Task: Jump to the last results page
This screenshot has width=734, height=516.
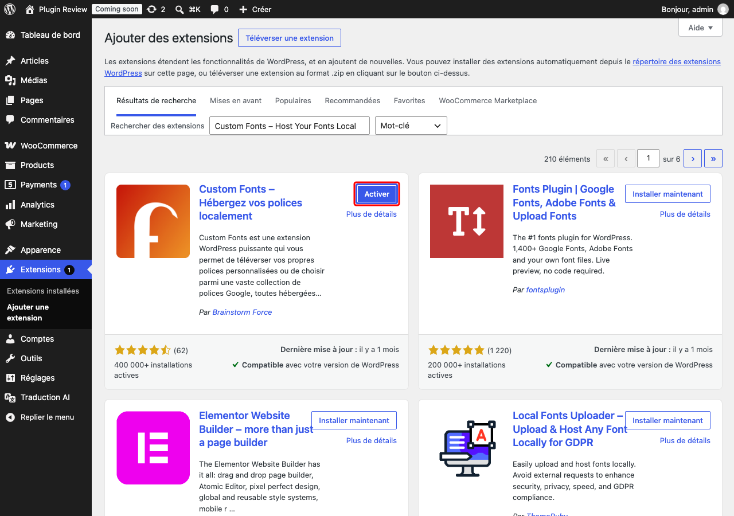Action: coord(713,159)
